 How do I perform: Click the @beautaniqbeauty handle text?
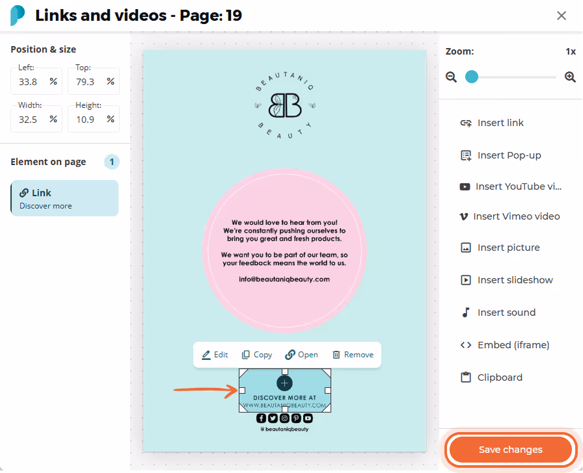tap(284, 429)
